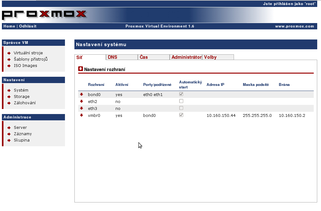This screenshot has height=211, width=321.
Task: Click the gateway 10.160.150.2
Action: point(292,115)
